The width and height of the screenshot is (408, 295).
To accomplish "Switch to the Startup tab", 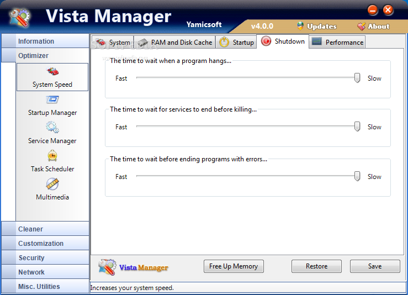I will [236, 42].
